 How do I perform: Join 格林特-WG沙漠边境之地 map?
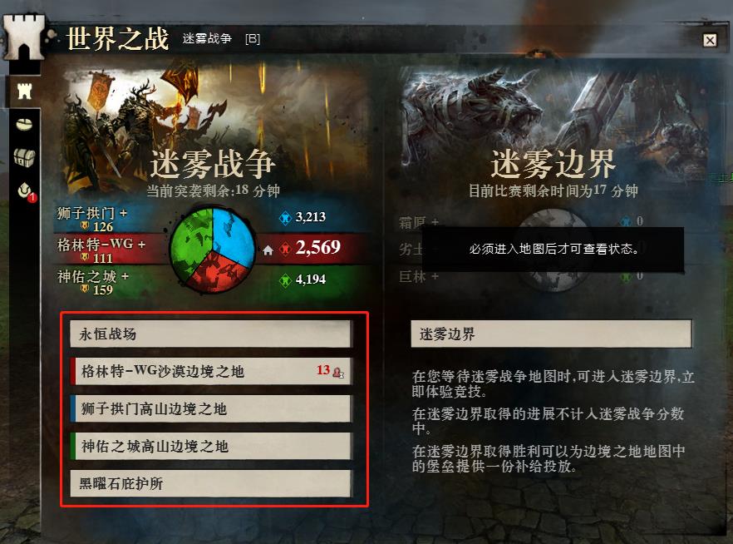[210, 371]
